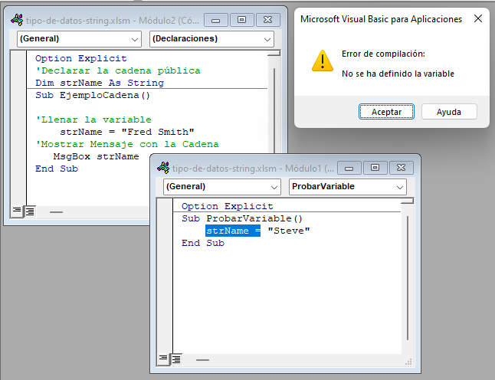495x380 pixels.
Task: Click the Módulo2 vertical scrollbar
Action: coord(274,110)
